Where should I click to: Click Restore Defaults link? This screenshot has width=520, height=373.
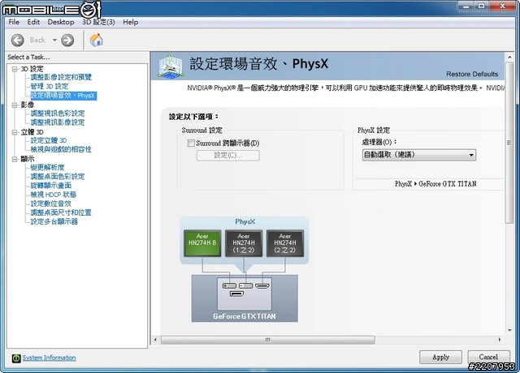[x=472, y=74]
